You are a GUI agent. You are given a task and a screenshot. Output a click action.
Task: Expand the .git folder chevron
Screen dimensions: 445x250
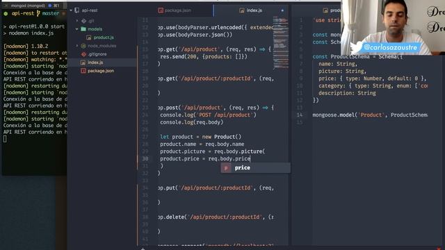[77, 21]
